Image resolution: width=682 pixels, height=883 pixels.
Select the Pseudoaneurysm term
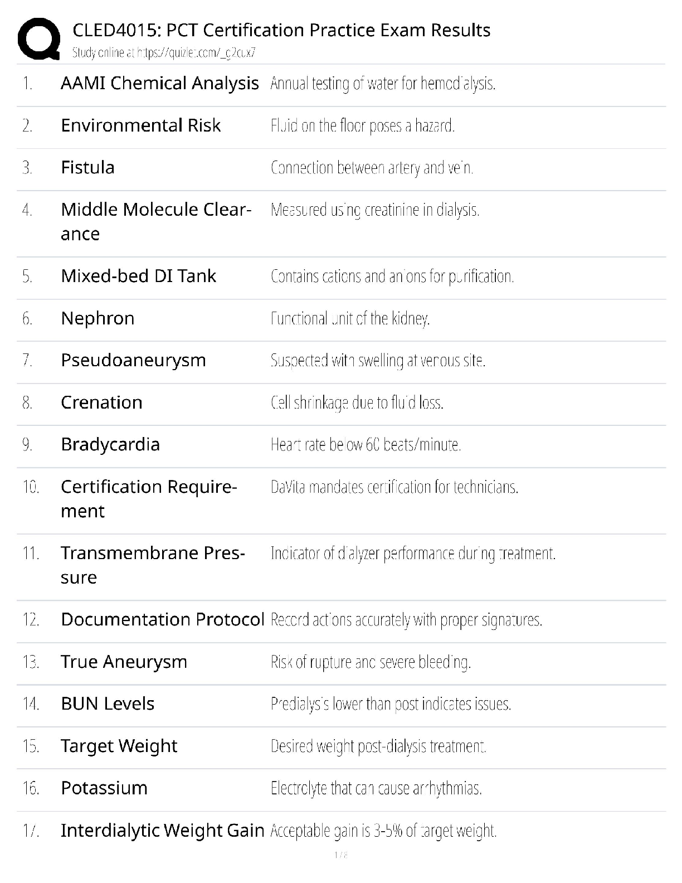pyautogui.click(x=133, y=360)
